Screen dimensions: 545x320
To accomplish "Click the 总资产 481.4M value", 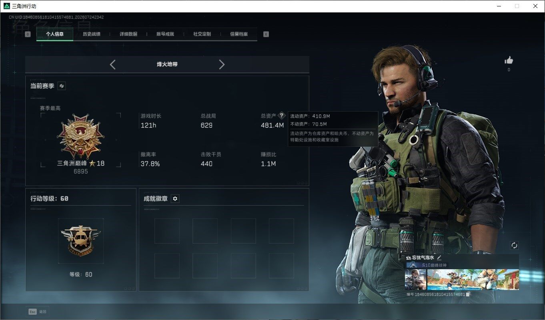I will tap(272, 126).
